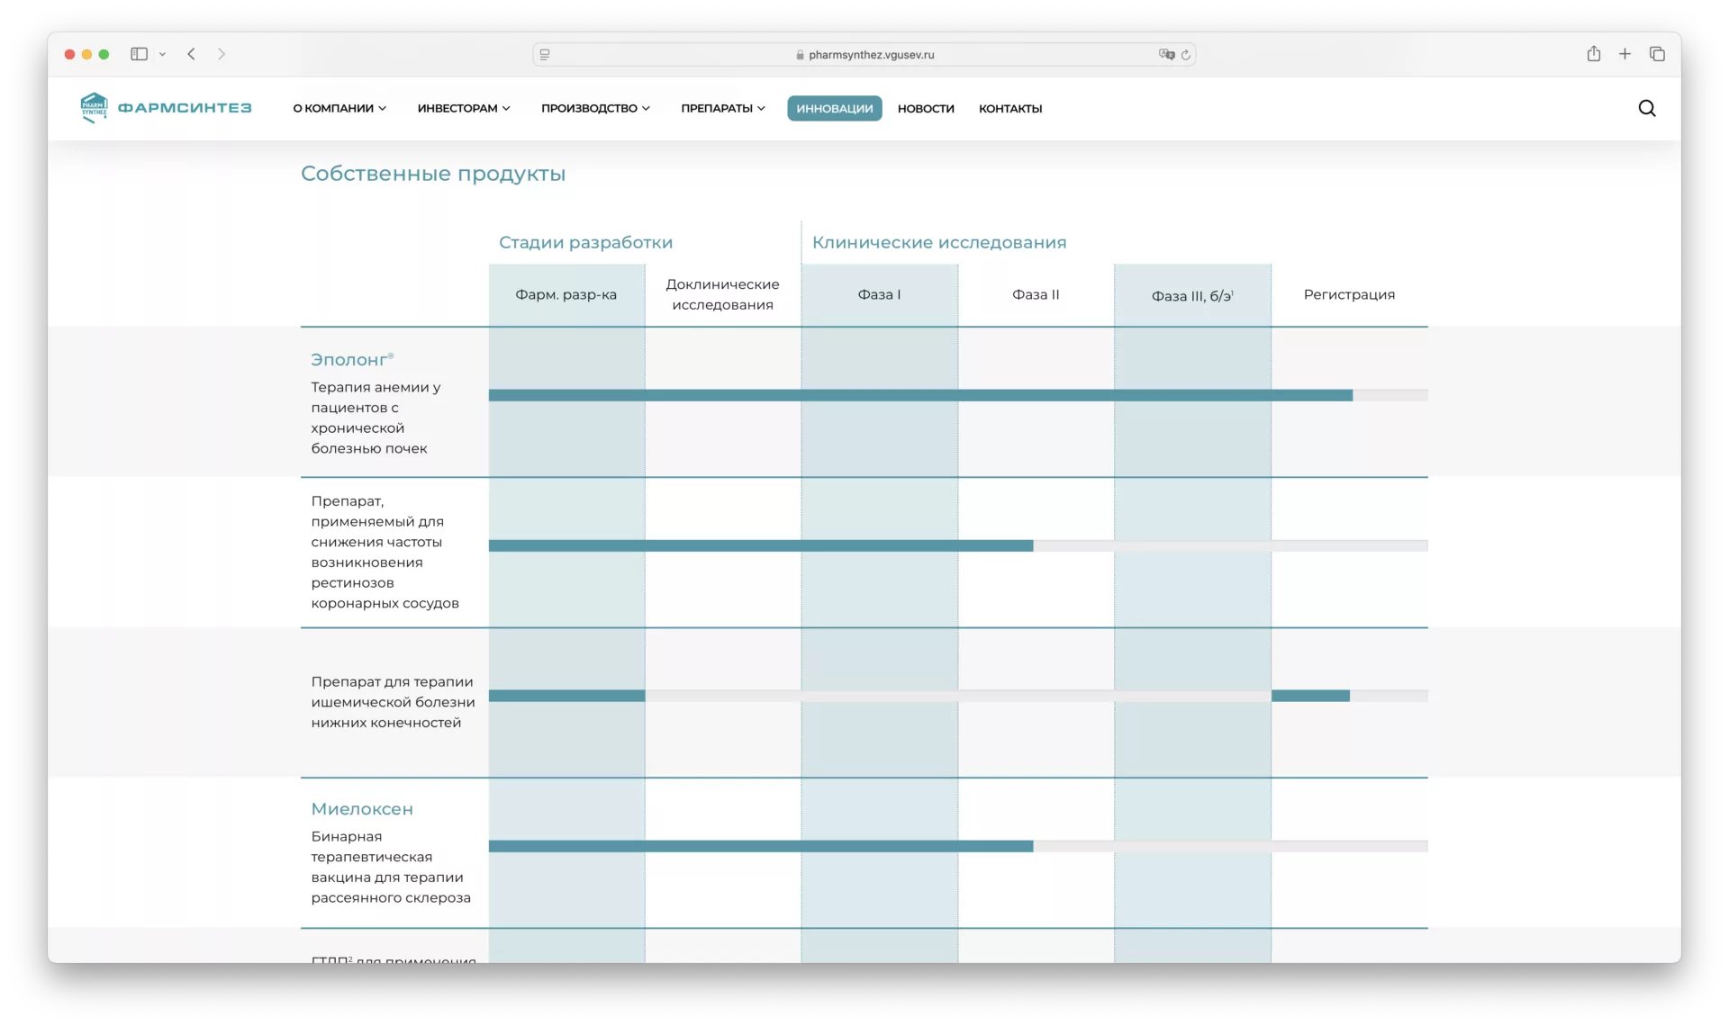Image resolution: width=1729 pixels, height=1026 pixels.
Task: Click the Терапия анемии description text
Action: click(x=376, y=418)
